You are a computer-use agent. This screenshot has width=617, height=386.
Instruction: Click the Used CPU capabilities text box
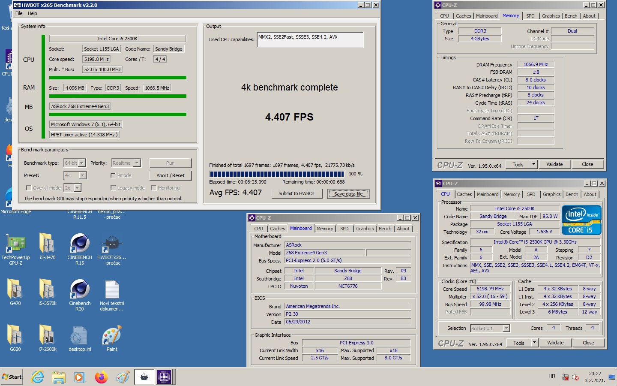coord(310,40)
